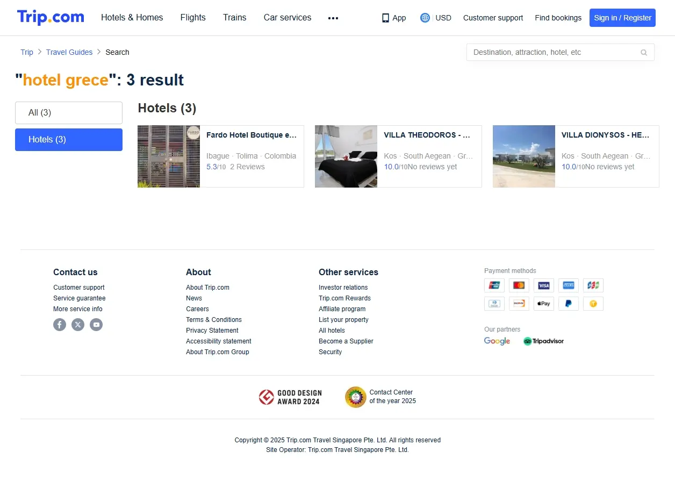Open Villa Dionysos photo thumbnail
The width and height of the screenshot is (675, 495).
524,156
